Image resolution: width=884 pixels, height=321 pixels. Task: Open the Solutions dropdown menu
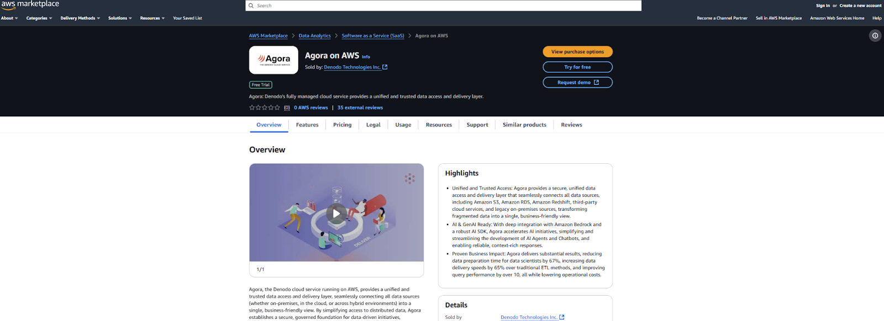120,18
